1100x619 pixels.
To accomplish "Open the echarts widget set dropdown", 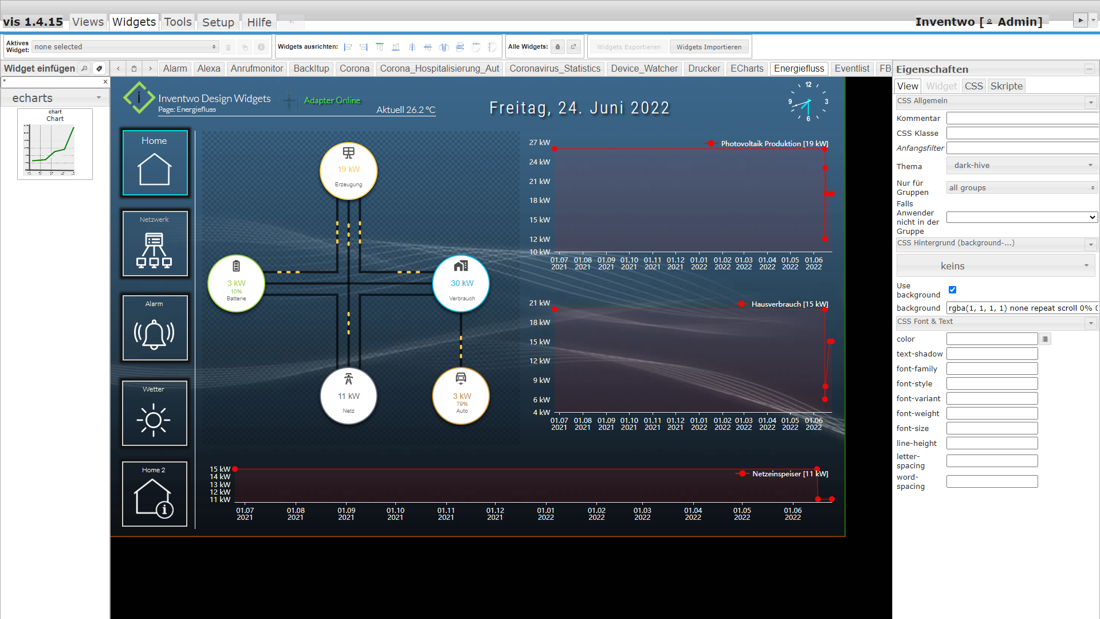I will [55, 98].
